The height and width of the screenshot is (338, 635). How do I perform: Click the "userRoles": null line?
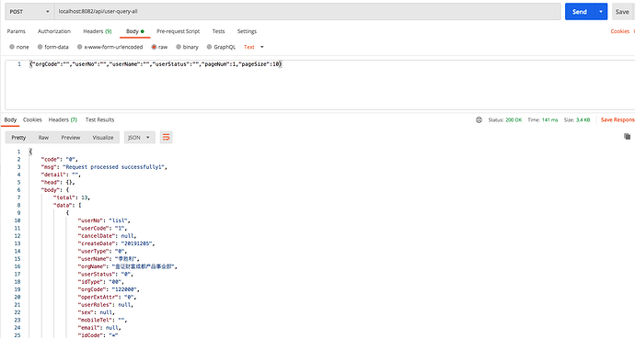(x=105, y=305)
